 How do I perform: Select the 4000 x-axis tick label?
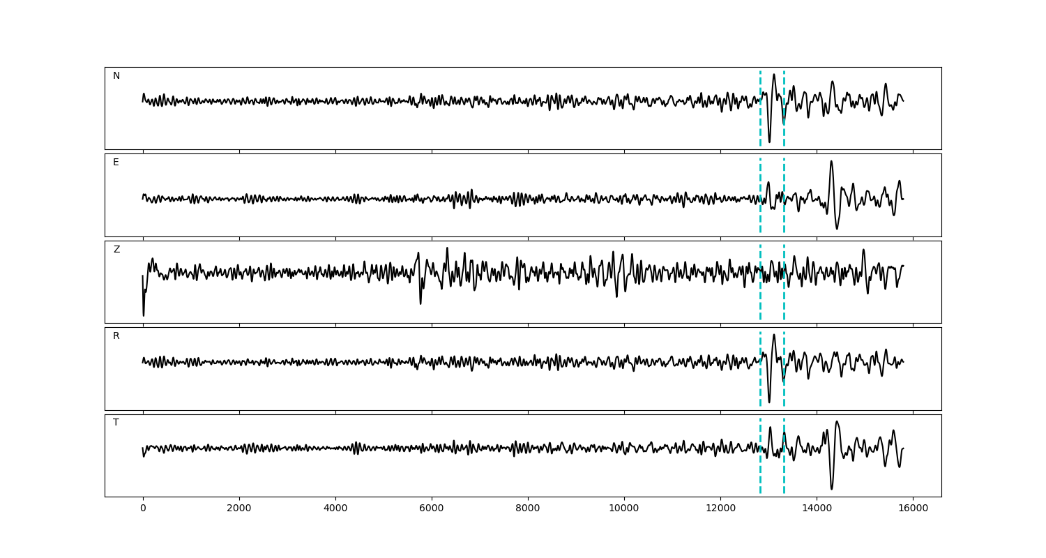point(335,508)
